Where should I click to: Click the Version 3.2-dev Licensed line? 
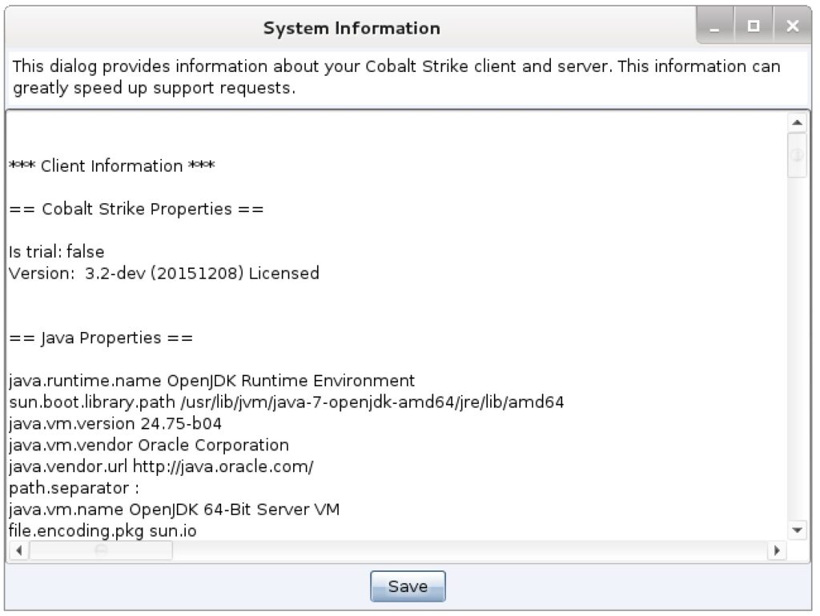(164, 274)
